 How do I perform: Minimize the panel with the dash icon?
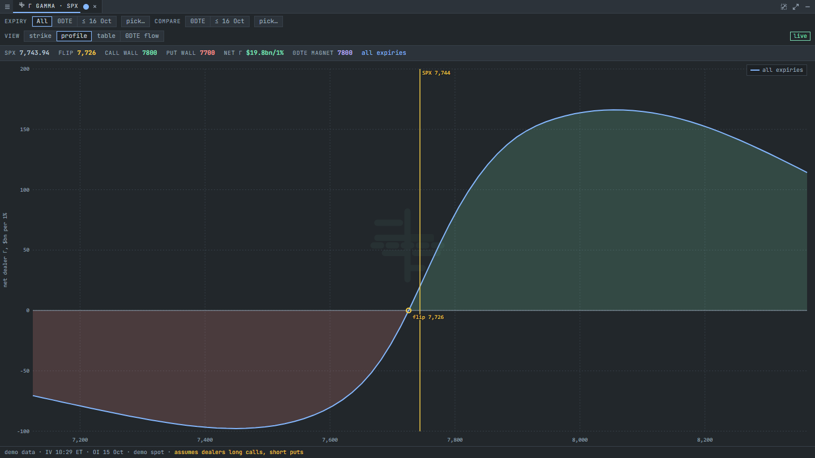pos(808,7)
